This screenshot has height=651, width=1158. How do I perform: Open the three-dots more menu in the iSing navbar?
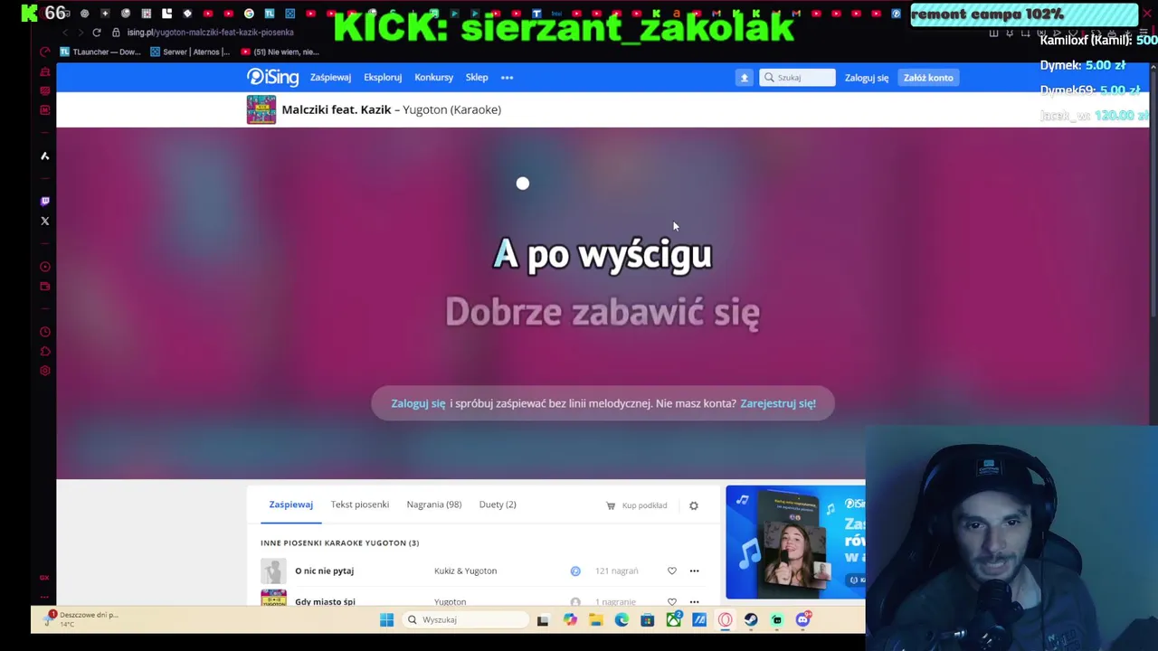click(x=507, y=78)
